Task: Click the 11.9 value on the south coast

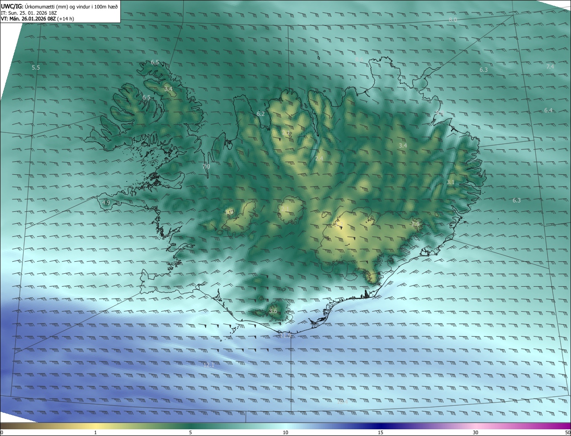Action: pyautogui.click(x=285, y=335)
